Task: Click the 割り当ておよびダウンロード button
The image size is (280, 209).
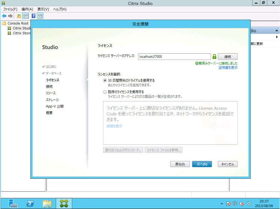Action: coord(123,150)
